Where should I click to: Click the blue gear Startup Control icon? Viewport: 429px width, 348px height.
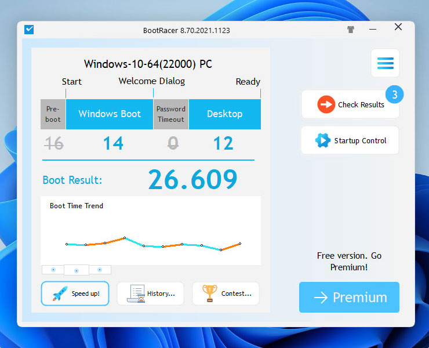pyautogui.click(x=322, y=140)
